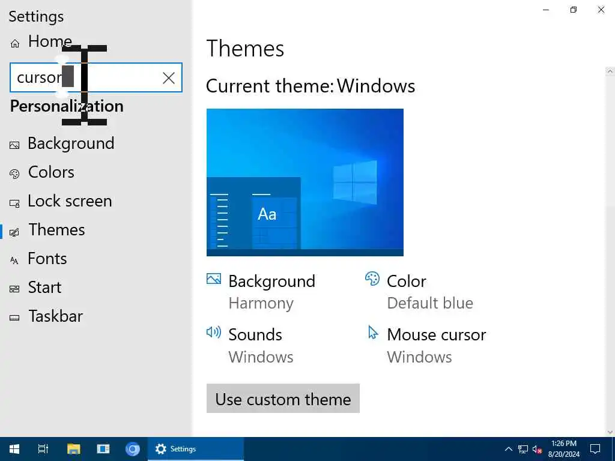Click the Colors palette icon in the sidebar
The image size is (615, 461).
[14, 174]
